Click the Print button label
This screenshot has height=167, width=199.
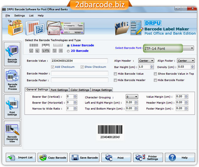[120, 158]
